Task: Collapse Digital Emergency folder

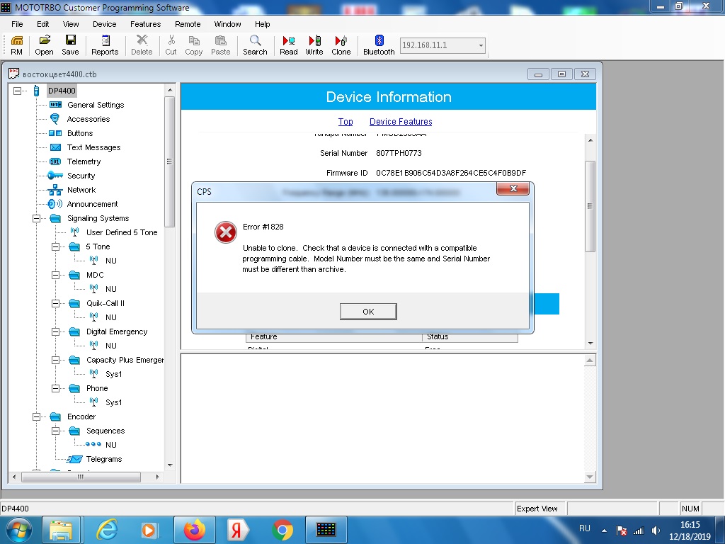Action: (55, 331)
